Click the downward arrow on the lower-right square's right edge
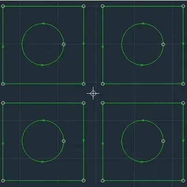 point(183,140)
